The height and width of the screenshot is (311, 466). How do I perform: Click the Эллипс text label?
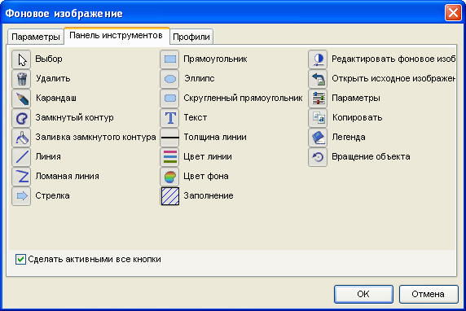point(200,78)
